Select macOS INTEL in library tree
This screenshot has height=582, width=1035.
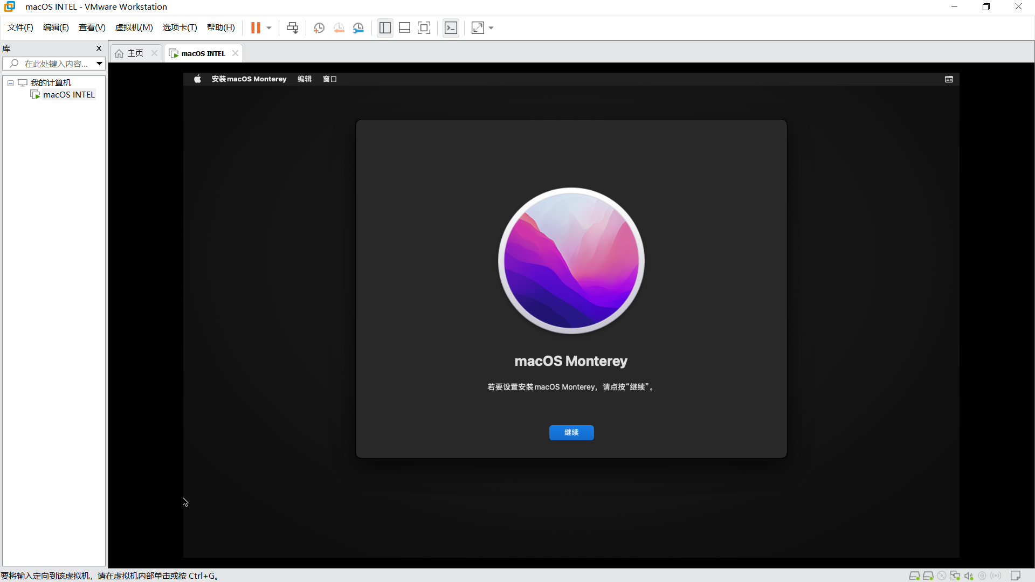[68, 95]
